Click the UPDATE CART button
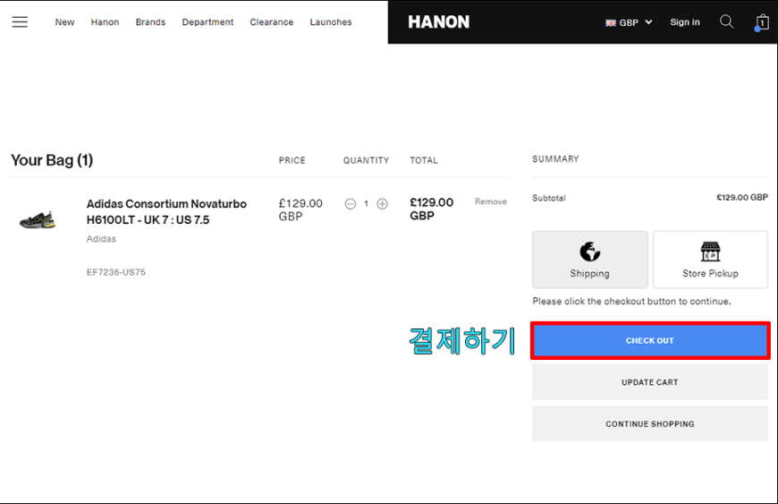The image size is (778, 504). (650, 382)
